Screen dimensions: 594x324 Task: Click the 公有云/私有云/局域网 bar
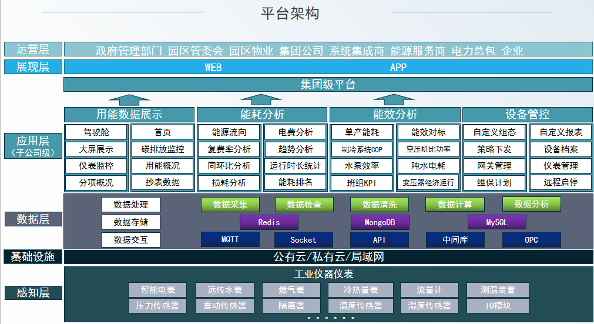(328, 257)
